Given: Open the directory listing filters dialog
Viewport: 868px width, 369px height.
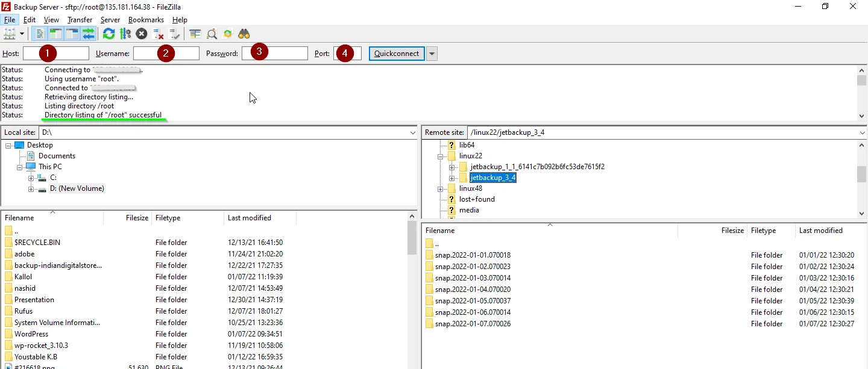Looking at the screenshot, I should pyautogui.click(x=195, y=34).
